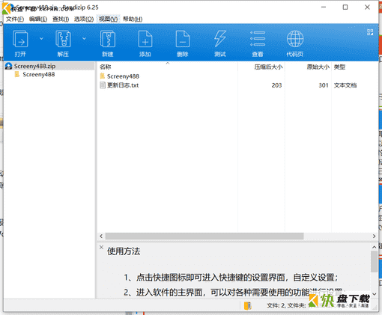Screen dimensions: 382x315
Task: Expand the Extract button dropdown arrow
Action: click(84, 39)
